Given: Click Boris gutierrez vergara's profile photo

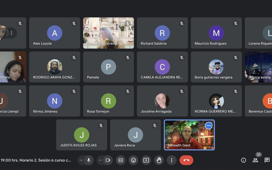Looking at the screenshot, I should (x=216, y=67).
